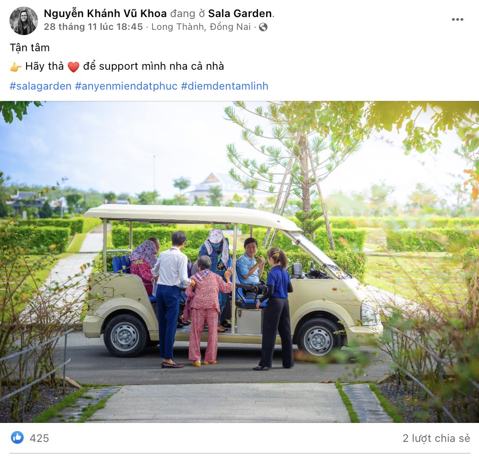Open the author name Nguyễn Khánh Vũ Khoa
Screen dimensions: 479x458
(x=105, y=13)
